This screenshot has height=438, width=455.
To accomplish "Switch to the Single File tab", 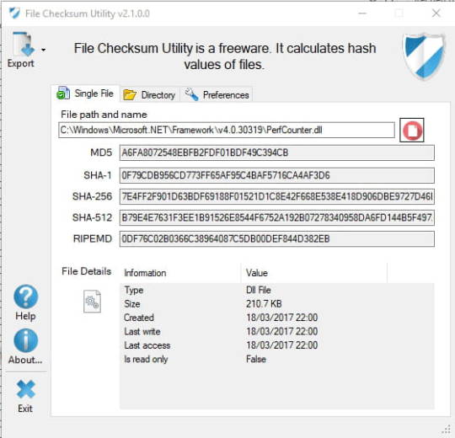I will [x=85, y=93].
